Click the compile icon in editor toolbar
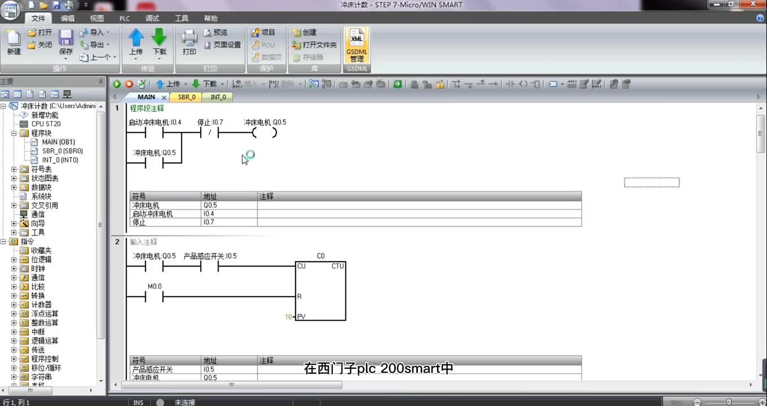The width and height of the screenshot is (767, 406). point(142,84)
